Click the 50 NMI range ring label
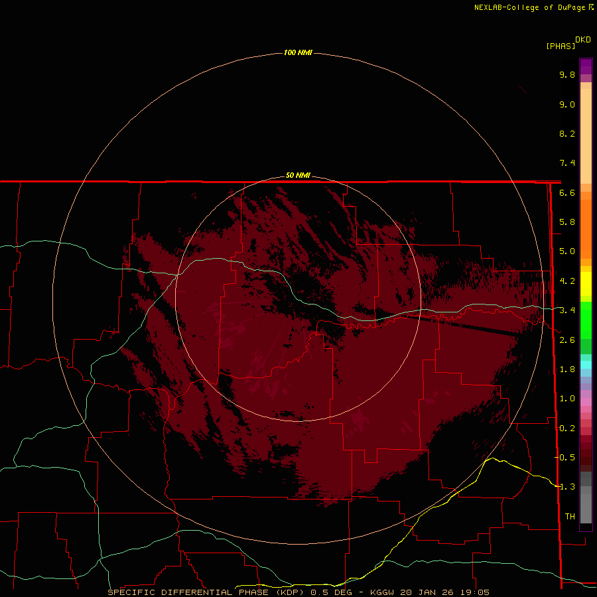The image size is (597, 597). pyautogui.click(x=298, y=175)
